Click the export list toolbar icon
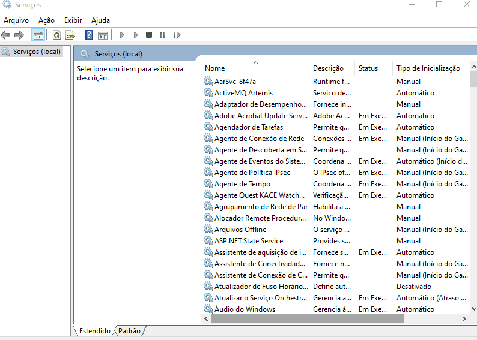477x340 pixels. [x=70, y=35]
